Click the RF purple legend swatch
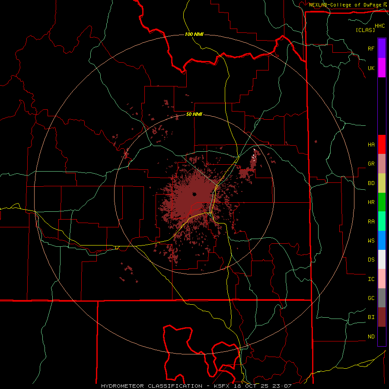 pos(382,48)
